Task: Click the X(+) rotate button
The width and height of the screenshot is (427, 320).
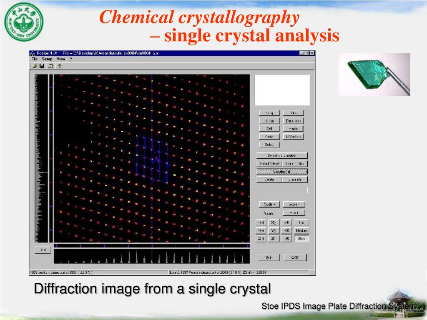Action: coord(261,222)
